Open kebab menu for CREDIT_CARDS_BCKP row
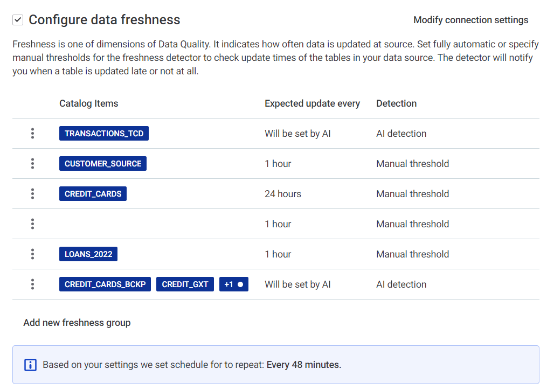This screenshot has width=547, height=390. [x=33, y=284]
